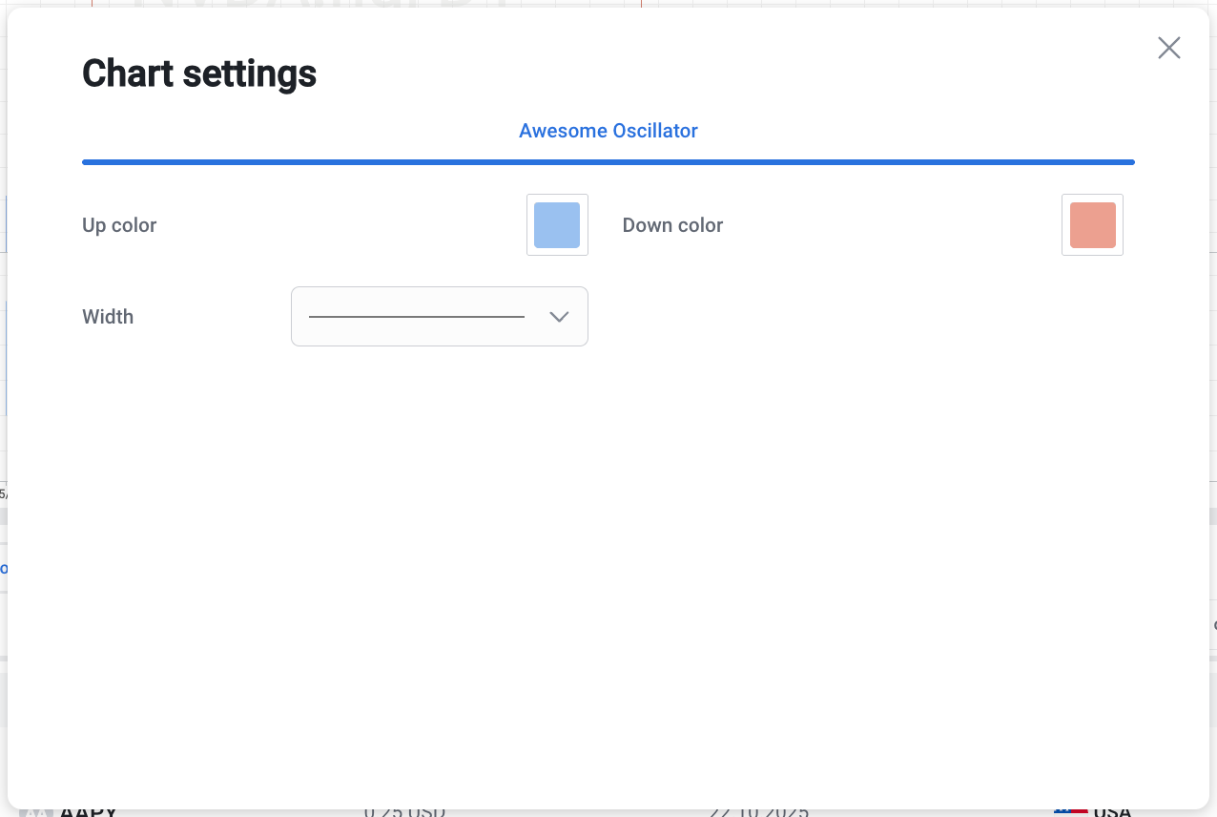Open the Down color red swatch
The height and width of the screenshot is (817, 1217).
1092,225
